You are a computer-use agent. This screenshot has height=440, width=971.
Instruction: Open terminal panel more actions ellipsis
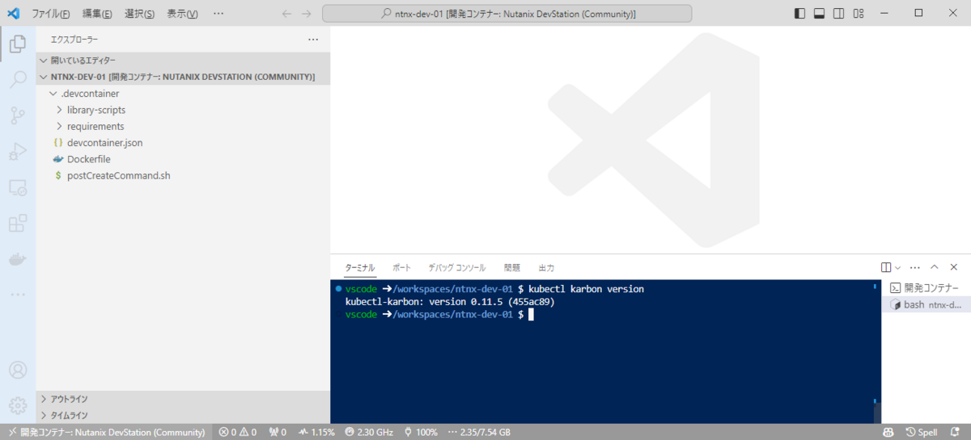[x=915, y=267]
